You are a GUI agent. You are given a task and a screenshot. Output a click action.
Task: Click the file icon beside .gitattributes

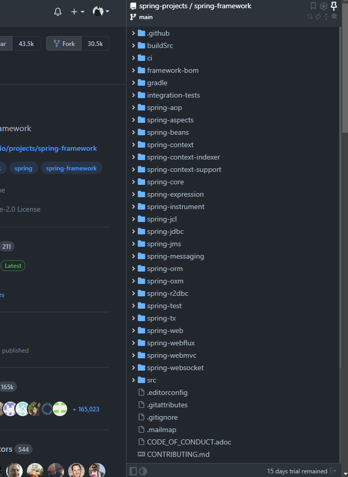141,405
